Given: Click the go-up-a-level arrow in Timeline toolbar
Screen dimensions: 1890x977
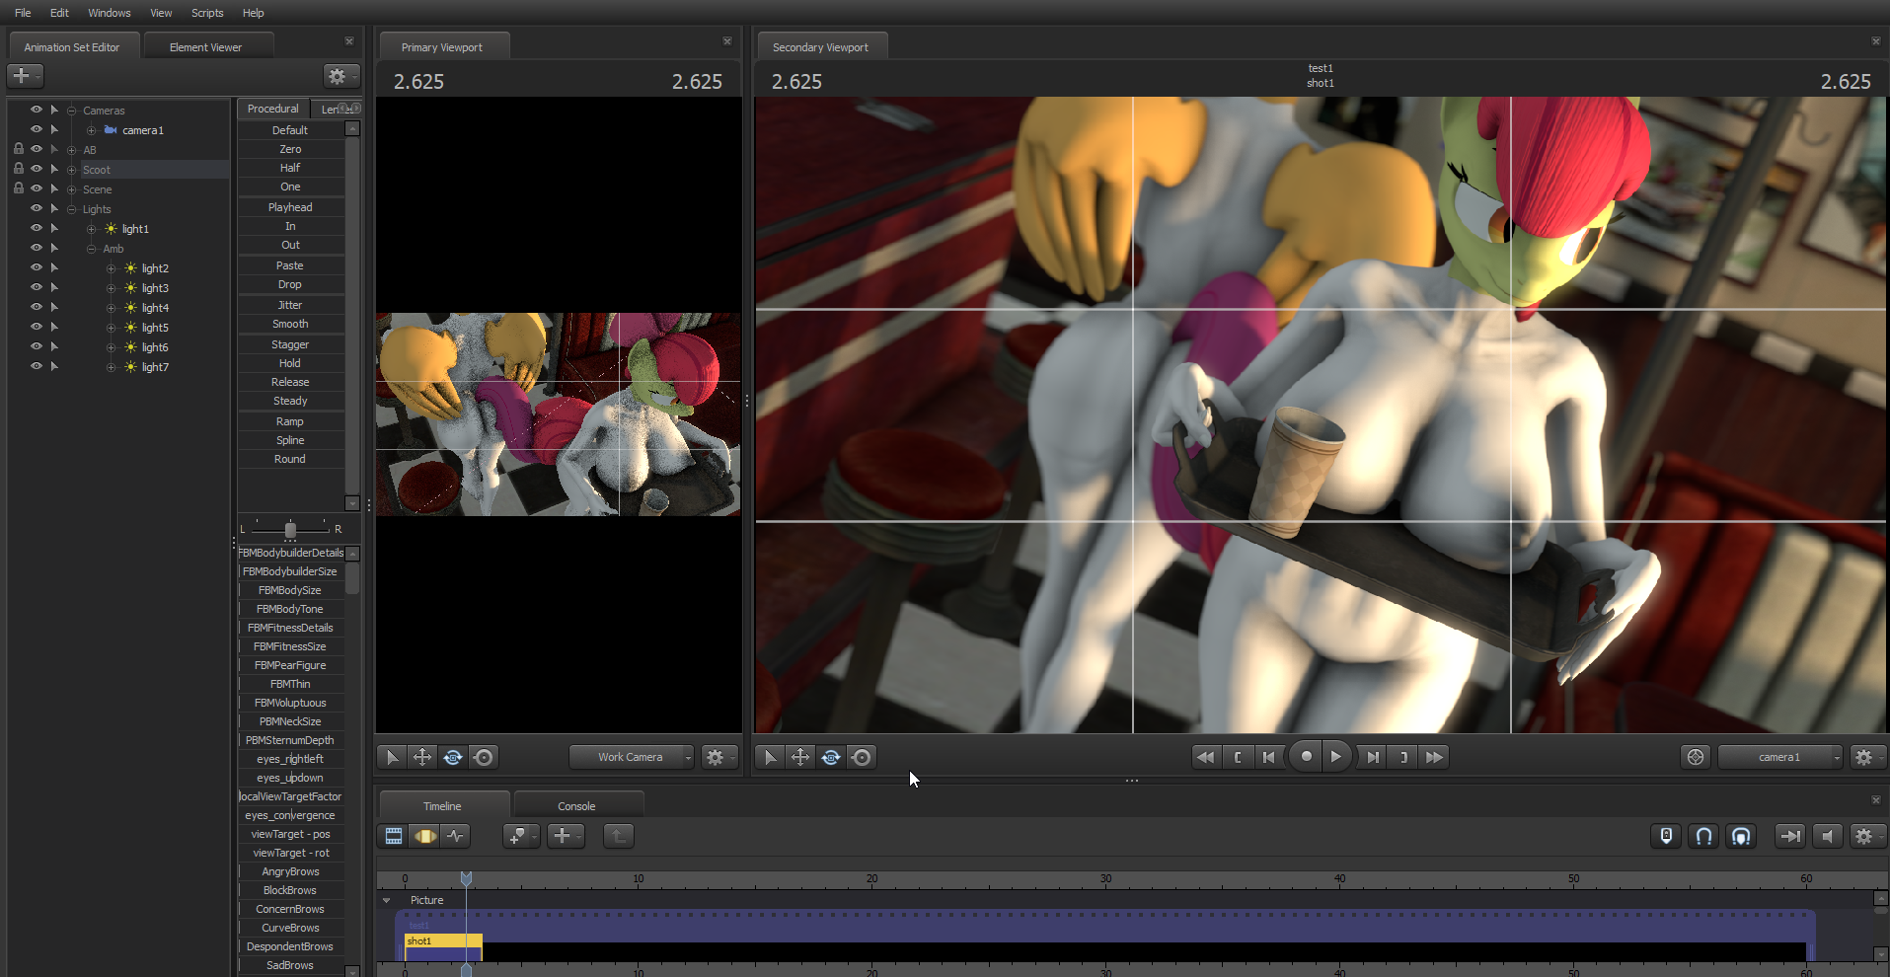Looking at the screenshot, I should click(x=619, y=836).
